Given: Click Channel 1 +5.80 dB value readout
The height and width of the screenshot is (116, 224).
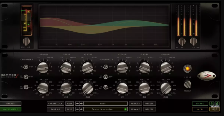Looking at the screenshot, I should [88, 54].
